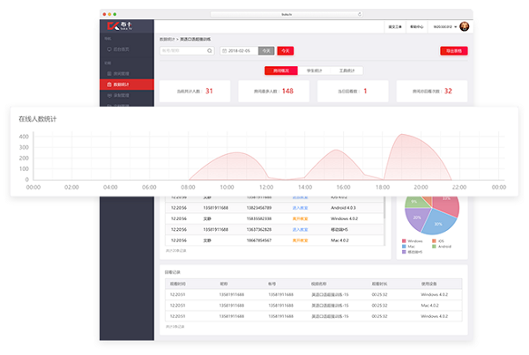Click the Windows legend color swatch
The image size is (529, 355).
coord(405,241)
